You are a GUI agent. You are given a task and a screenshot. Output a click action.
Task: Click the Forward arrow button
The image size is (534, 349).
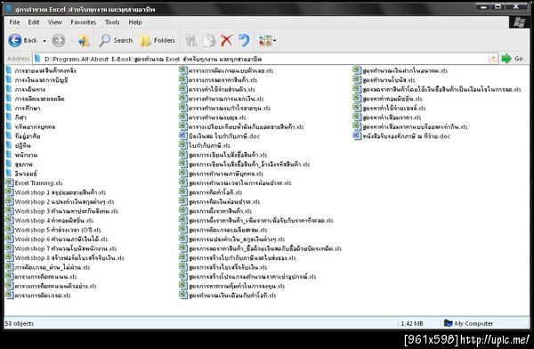[x=58, y=40]
